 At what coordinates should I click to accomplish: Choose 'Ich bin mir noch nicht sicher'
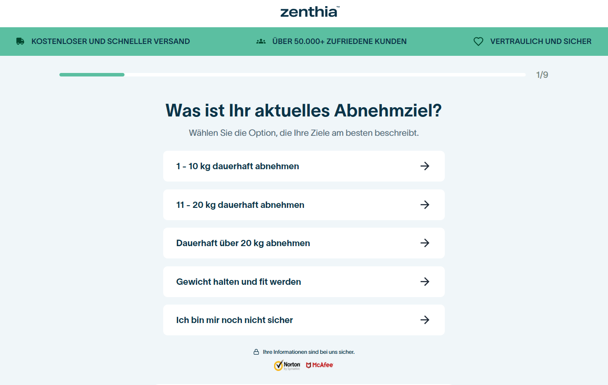point(234,320)
